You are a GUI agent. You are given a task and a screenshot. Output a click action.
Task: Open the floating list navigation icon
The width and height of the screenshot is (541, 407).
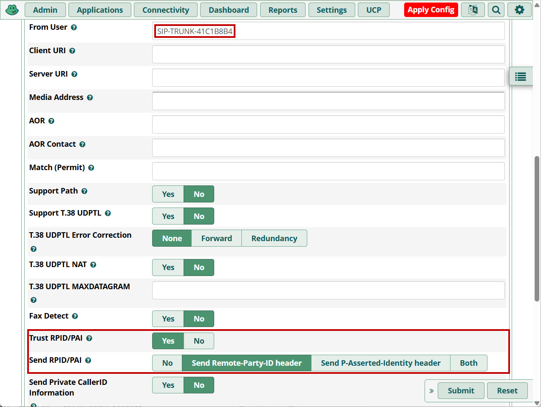[521, 77]
